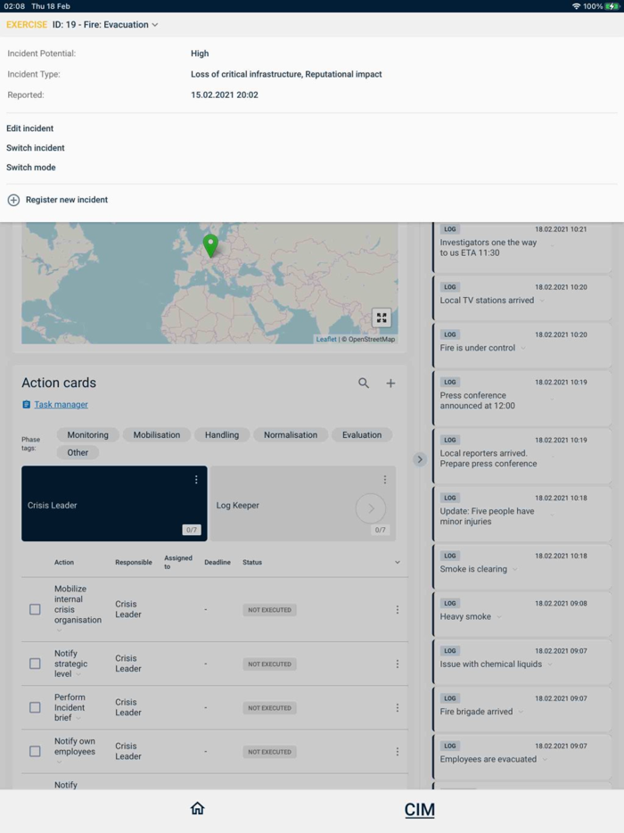Open the Task manager link
The height and width of the screenshot is (833, 624).
click(62, 405)
